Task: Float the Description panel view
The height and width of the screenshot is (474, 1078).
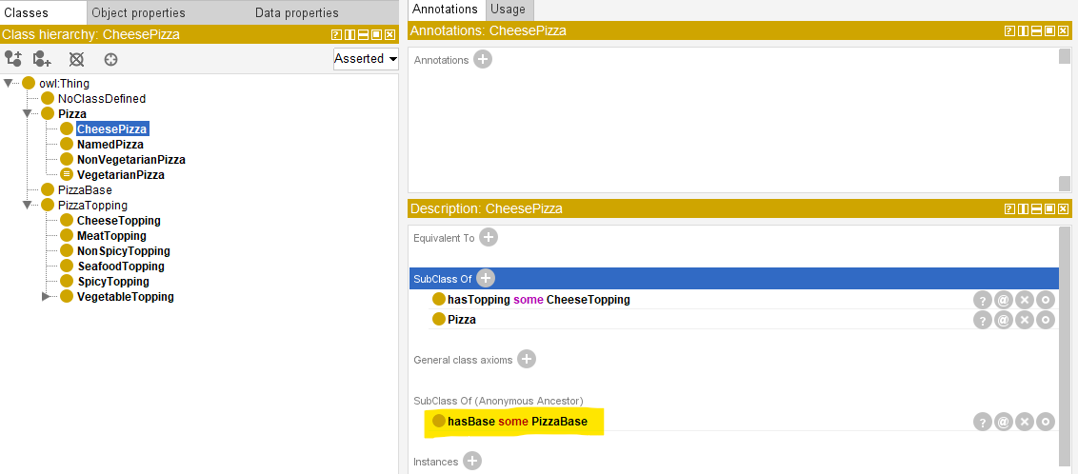Action: tap(1050, 208)
